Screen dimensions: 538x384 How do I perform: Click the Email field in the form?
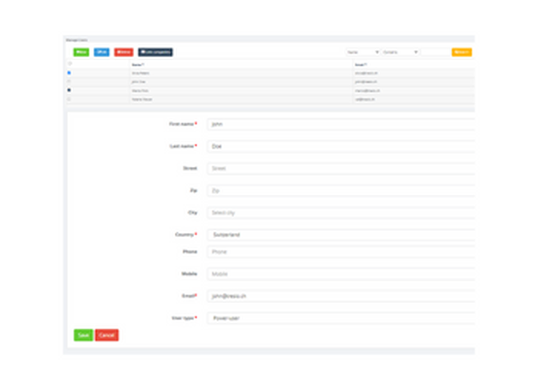point(341,296)
